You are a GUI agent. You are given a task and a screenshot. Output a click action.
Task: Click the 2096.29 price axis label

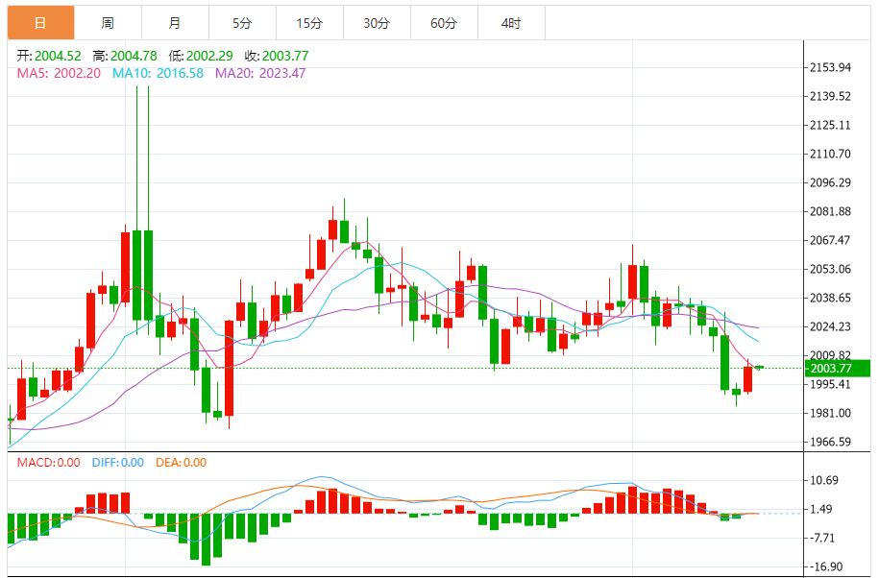tap(830, 182)
